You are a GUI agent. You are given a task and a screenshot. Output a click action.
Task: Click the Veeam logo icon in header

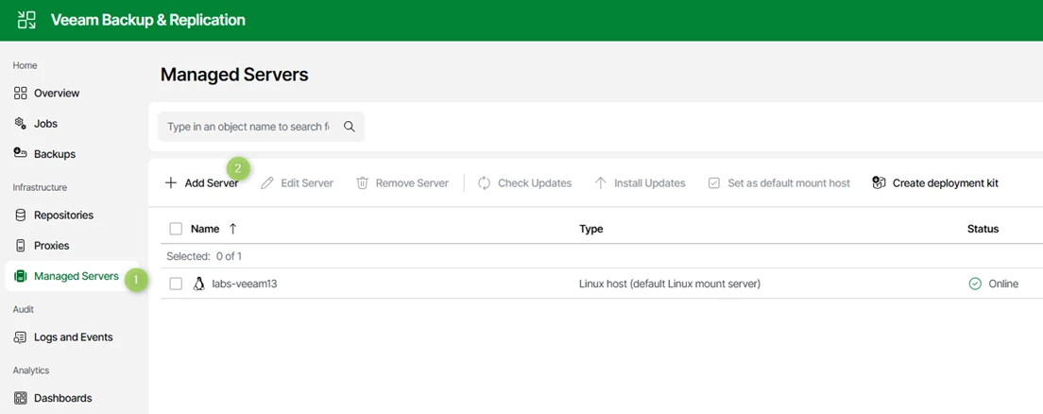coord(26,20)
